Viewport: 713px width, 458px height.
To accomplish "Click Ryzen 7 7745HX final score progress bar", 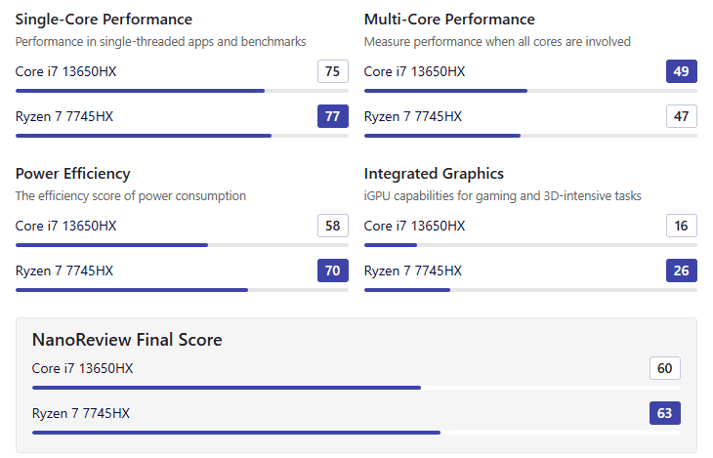I will [356, 432].
